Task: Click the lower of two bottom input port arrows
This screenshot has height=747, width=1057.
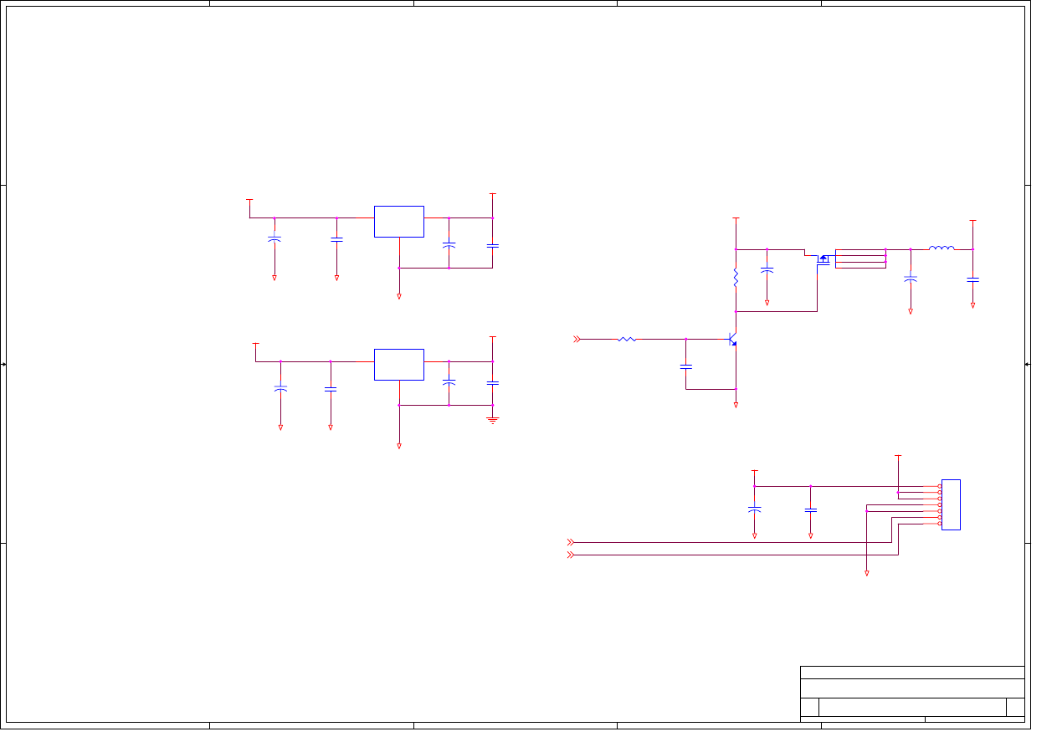Action: 571,555
